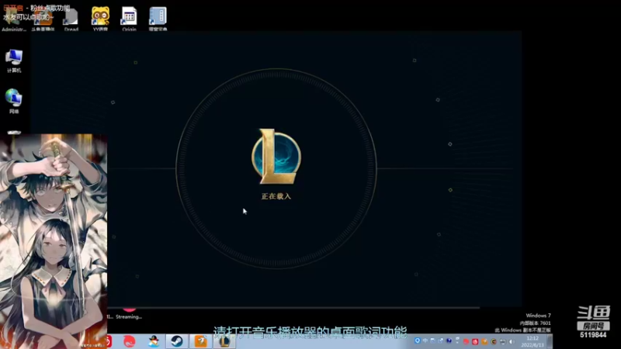Viewport: 621px width, 349px height.
Task: Click the orange app icon next to Steam
Action: pos(201,340)
